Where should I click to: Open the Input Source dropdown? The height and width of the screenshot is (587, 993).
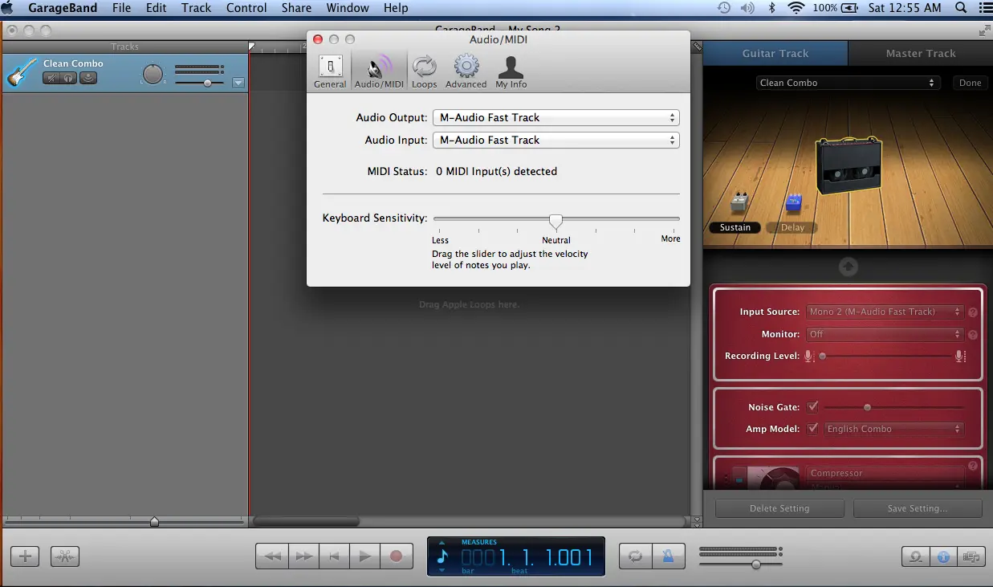(885, 312)
